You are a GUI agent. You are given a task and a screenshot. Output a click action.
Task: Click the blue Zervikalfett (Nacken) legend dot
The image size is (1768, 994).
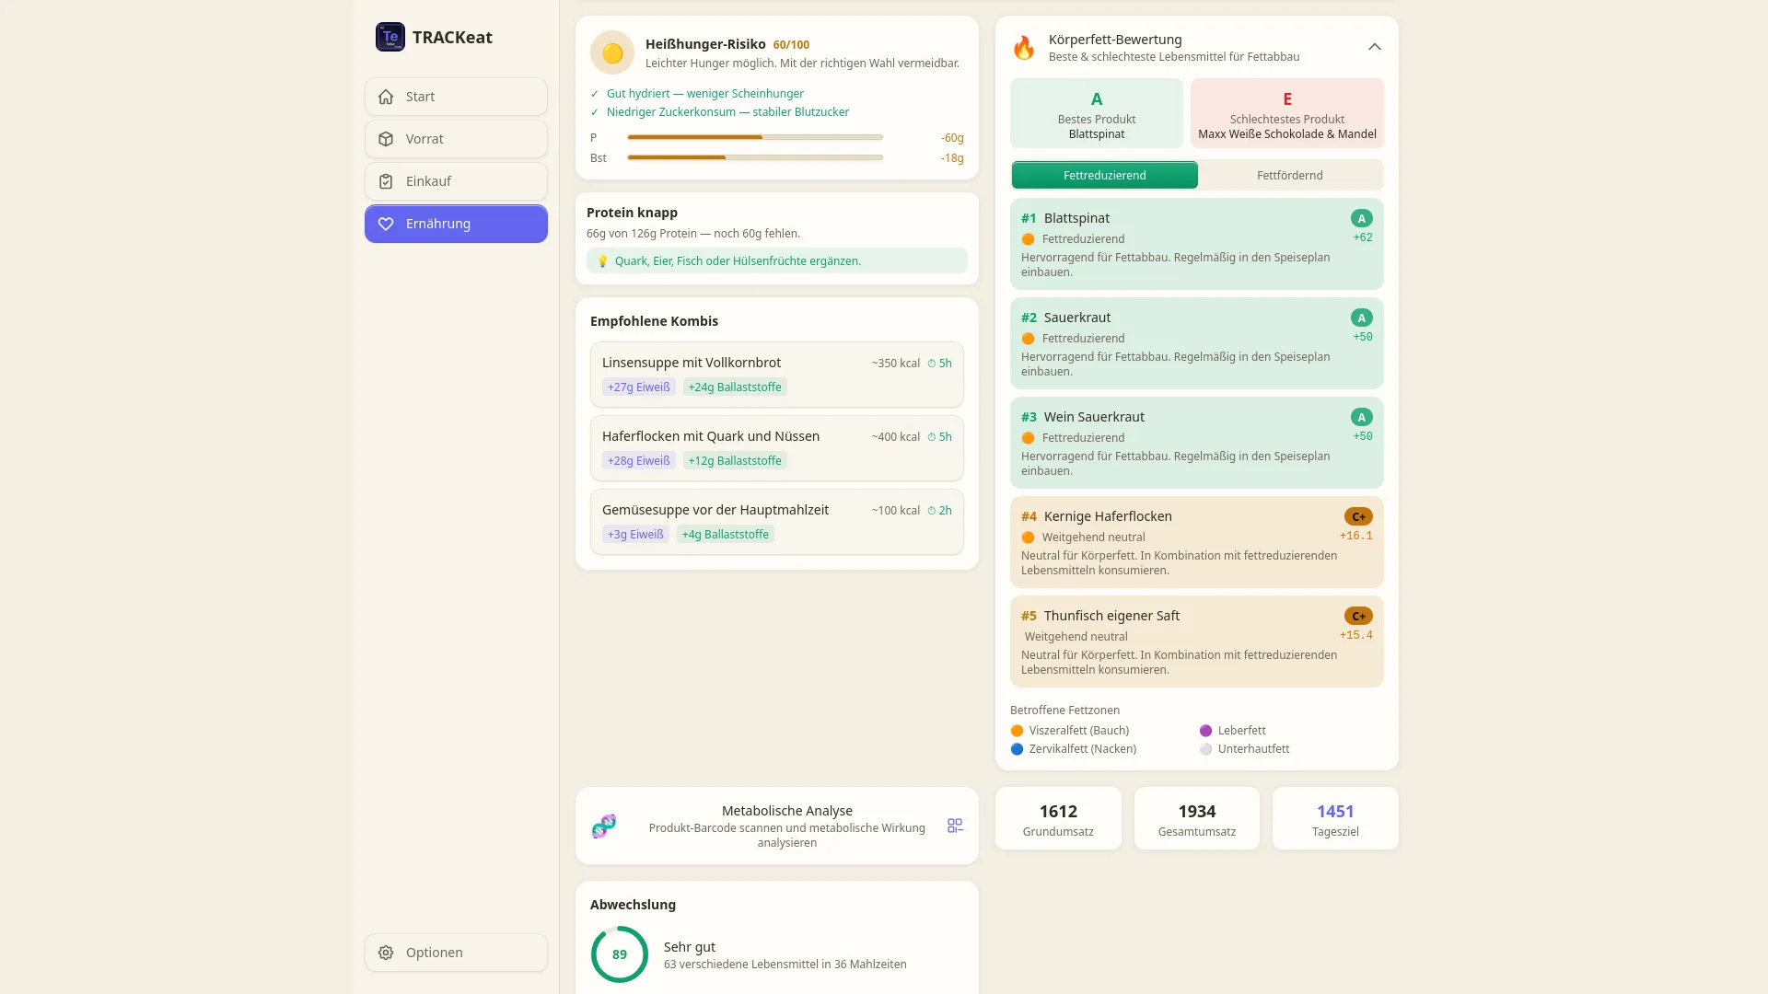1017,749
